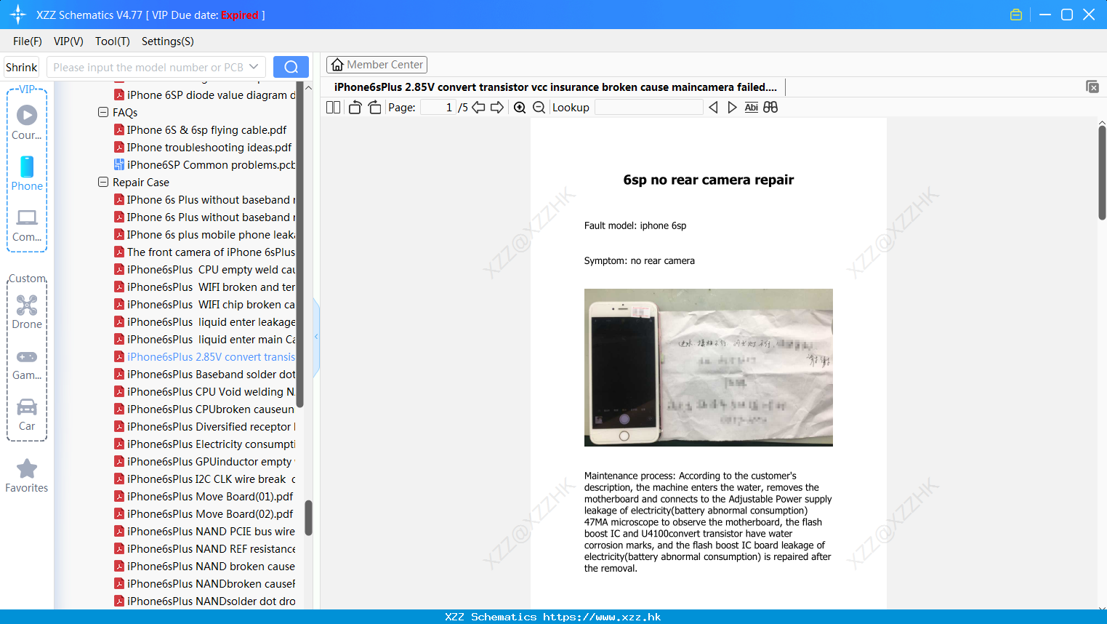
Task: Click the XZZ app logo
Action: (18, 15)
